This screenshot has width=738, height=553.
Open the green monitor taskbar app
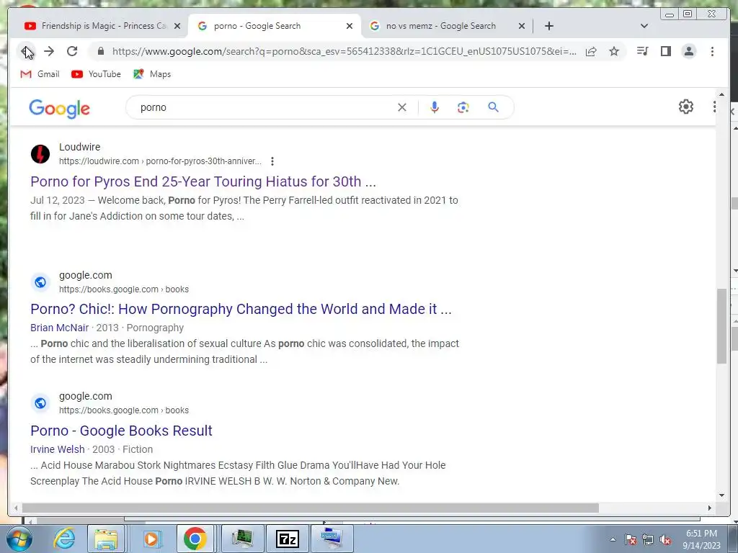242,539
